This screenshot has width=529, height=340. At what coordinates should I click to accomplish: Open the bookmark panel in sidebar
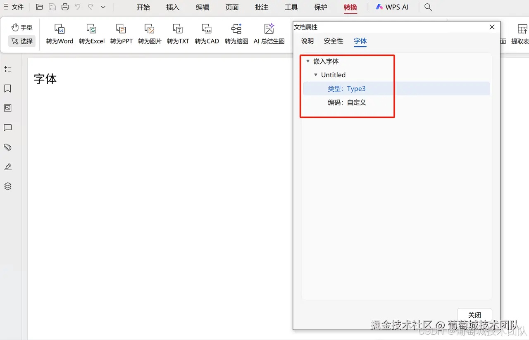7,88
